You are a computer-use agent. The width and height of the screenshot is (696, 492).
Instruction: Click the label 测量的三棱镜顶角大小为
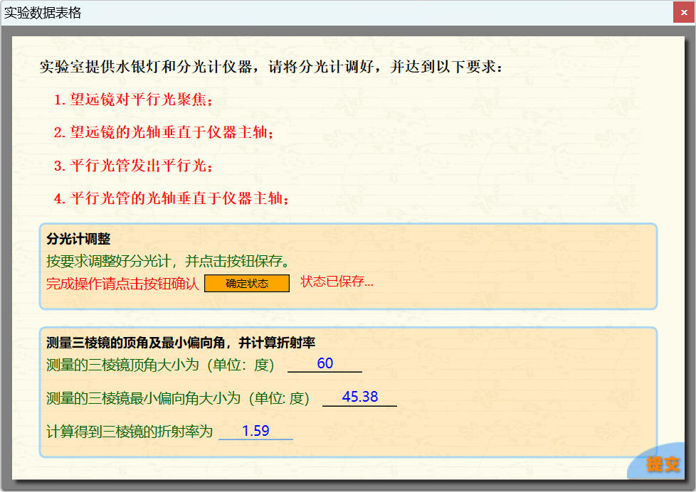coord(159,365)
